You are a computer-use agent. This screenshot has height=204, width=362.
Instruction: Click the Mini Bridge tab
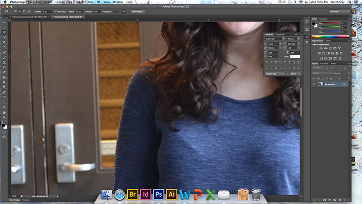tap(14, 200)
